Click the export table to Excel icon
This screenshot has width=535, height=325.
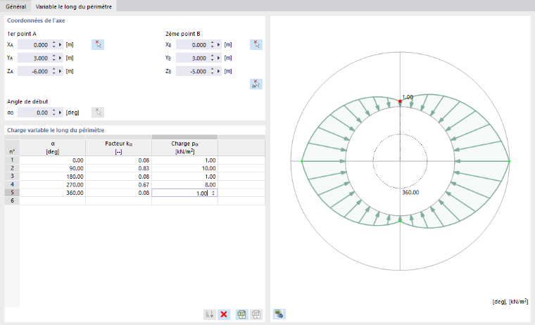tap(242, 314)
